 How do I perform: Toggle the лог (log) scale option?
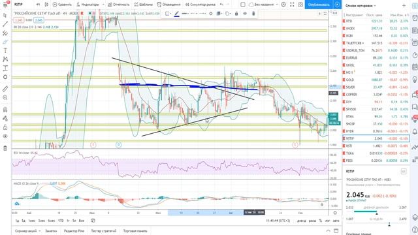[328, 221]
